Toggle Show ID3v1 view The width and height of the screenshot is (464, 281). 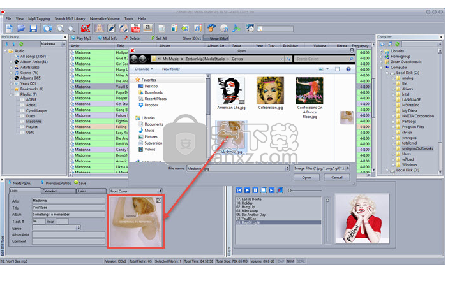(191, 38)
